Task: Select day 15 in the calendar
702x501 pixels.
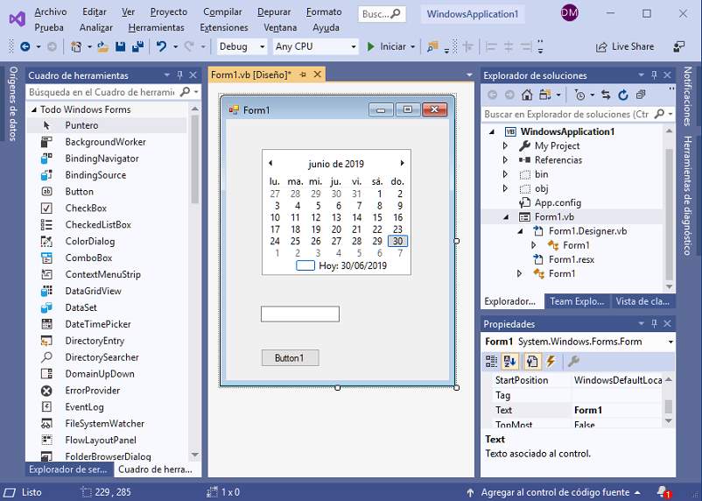Action: pyautogui.click(x=377, y=217)
